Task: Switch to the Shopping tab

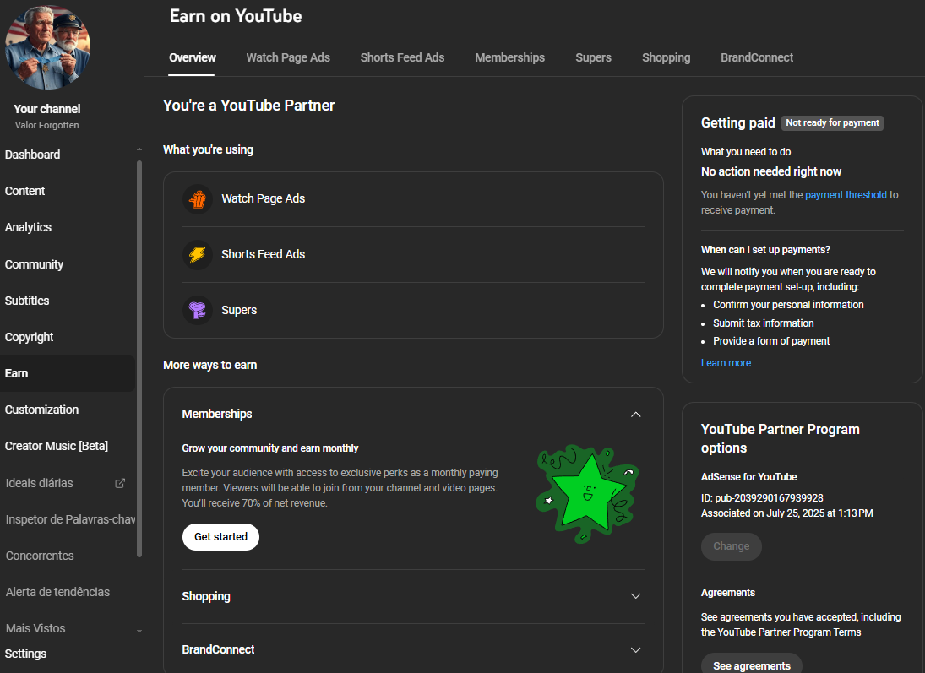Action: click(x=666, y=57)
